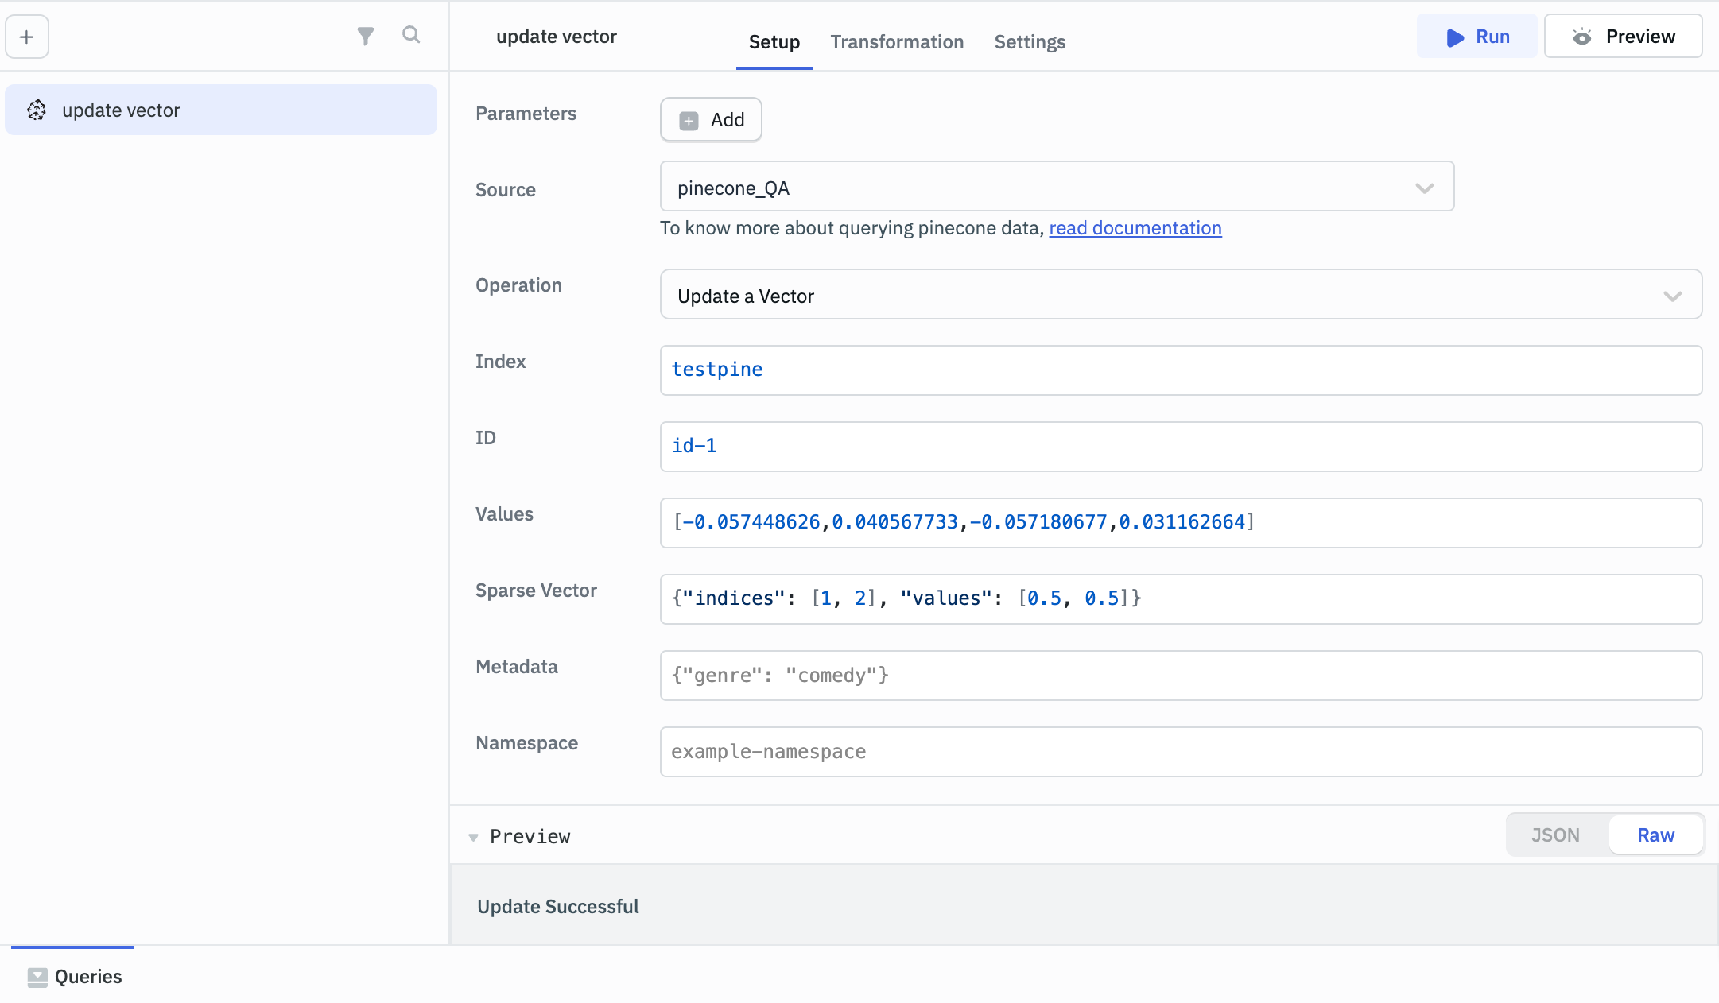This screenshot has width=1719, height=1003.
Task: Click the Update Successful result text
Action: coord(558,907)
